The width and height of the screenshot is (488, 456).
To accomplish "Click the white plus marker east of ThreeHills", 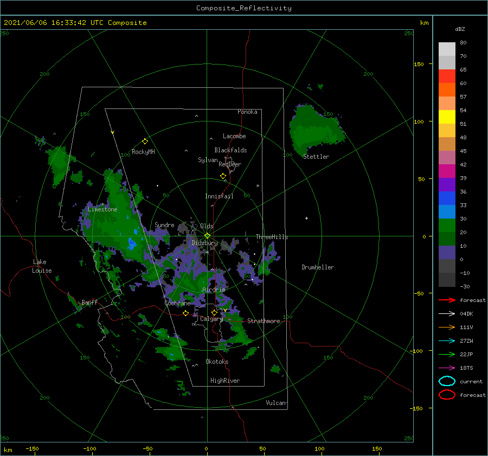I will click(306, 218).
